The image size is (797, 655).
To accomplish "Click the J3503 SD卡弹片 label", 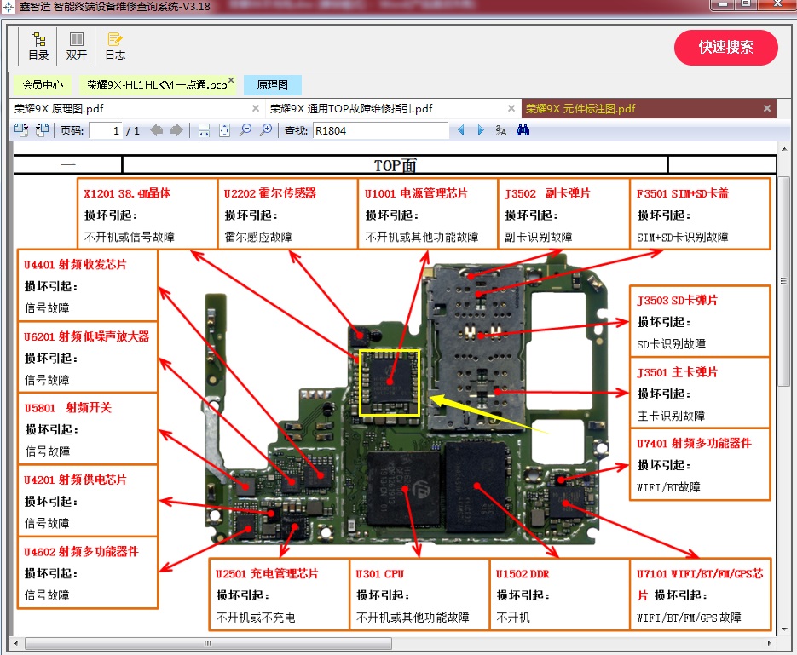I will point(678,300).
